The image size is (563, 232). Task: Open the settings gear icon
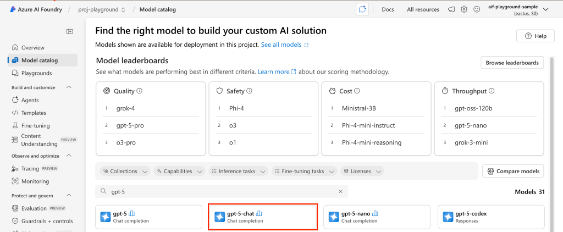[x=464, y=10]
